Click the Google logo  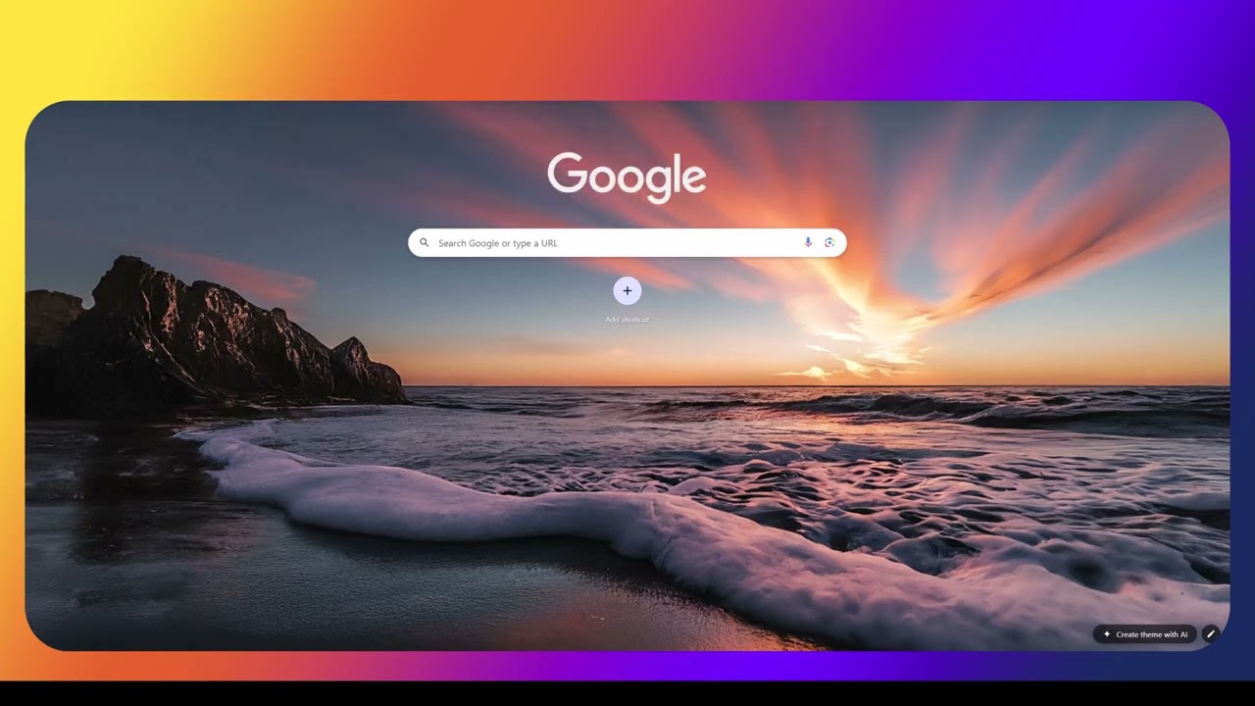pos(627,176)
